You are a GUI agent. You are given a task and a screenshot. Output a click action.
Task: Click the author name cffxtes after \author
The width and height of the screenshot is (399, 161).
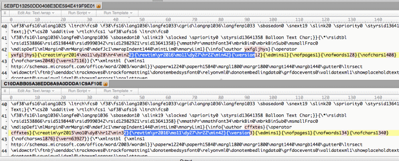(x=254, y=127)
